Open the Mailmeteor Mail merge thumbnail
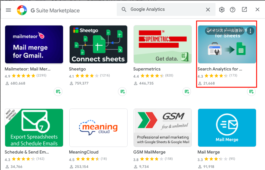 coord(34,44)
